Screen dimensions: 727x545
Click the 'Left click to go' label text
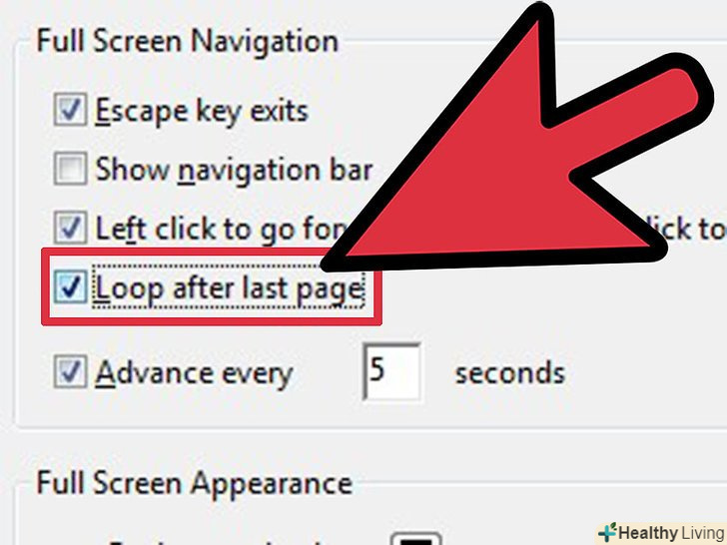[x=221, y=229]
